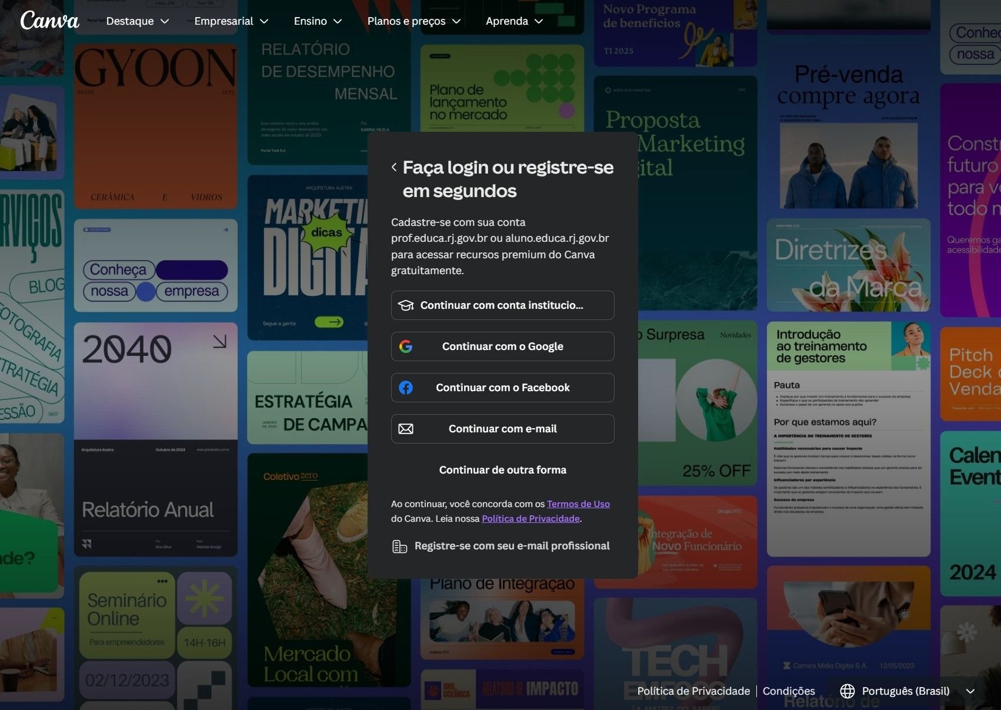The image size is (1001, 710).
Task: Click Continuar de outra forma
Action: pyautogui.click(x=503, y=470)
